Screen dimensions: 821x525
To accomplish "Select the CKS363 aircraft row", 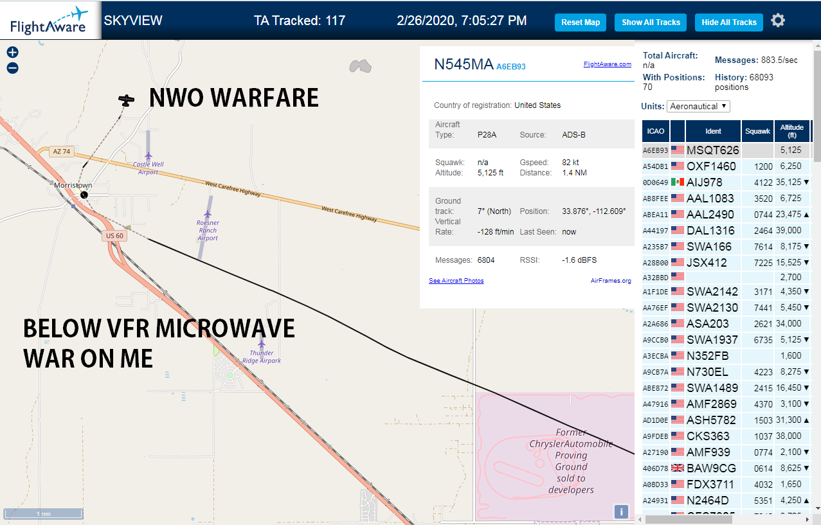I will pos(726,436).
